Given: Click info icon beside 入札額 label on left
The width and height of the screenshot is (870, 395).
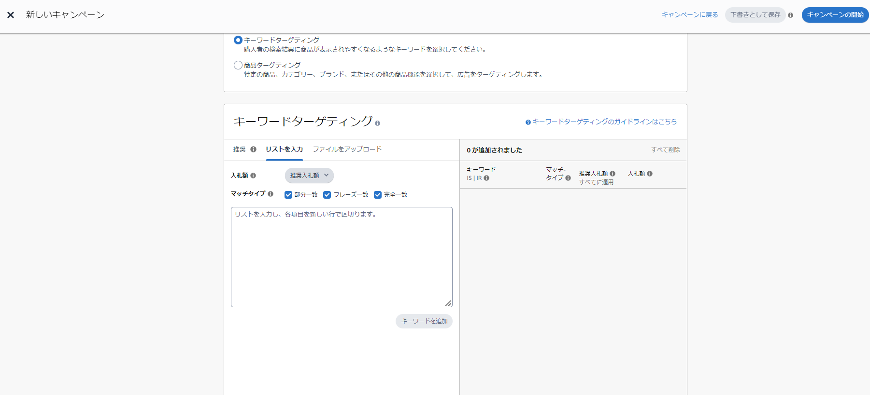Looking at the screenshot, I should tap(253, 176).
